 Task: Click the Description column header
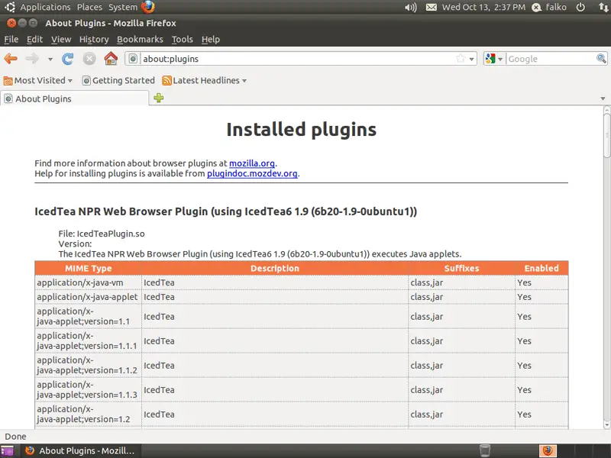click(275, 269)
